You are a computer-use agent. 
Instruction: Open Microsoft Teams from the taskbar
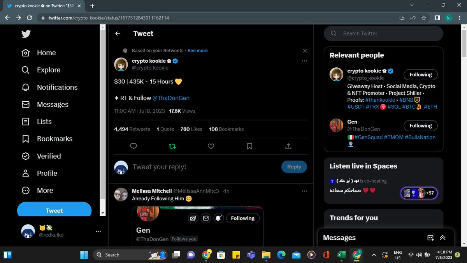tap(251, 255)
